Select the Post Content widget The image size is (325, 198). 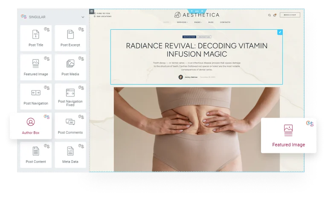coord(36,155)
